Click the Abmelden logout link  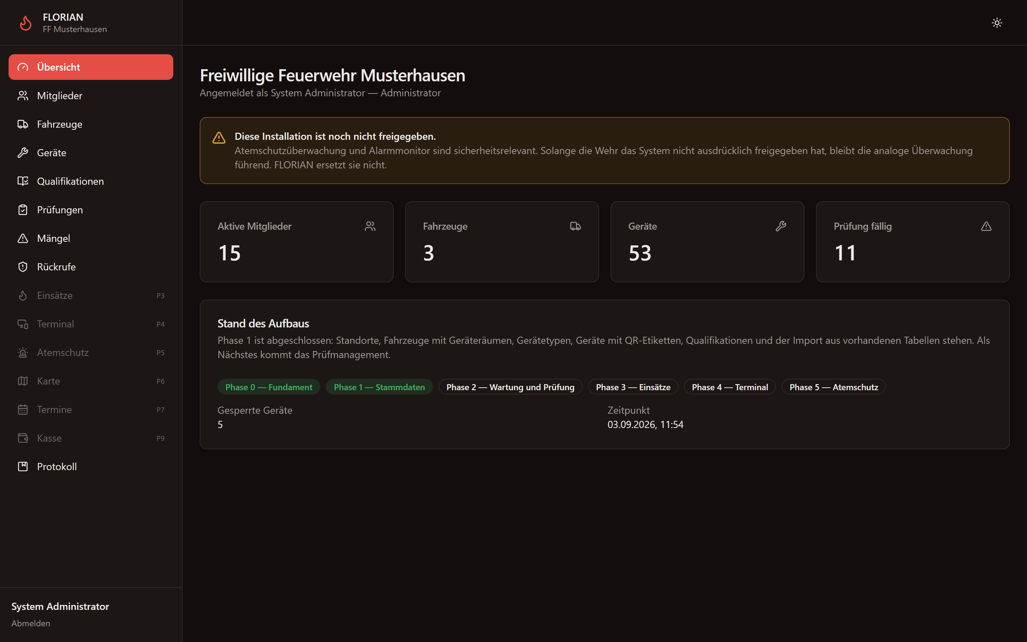pos(31,623)
